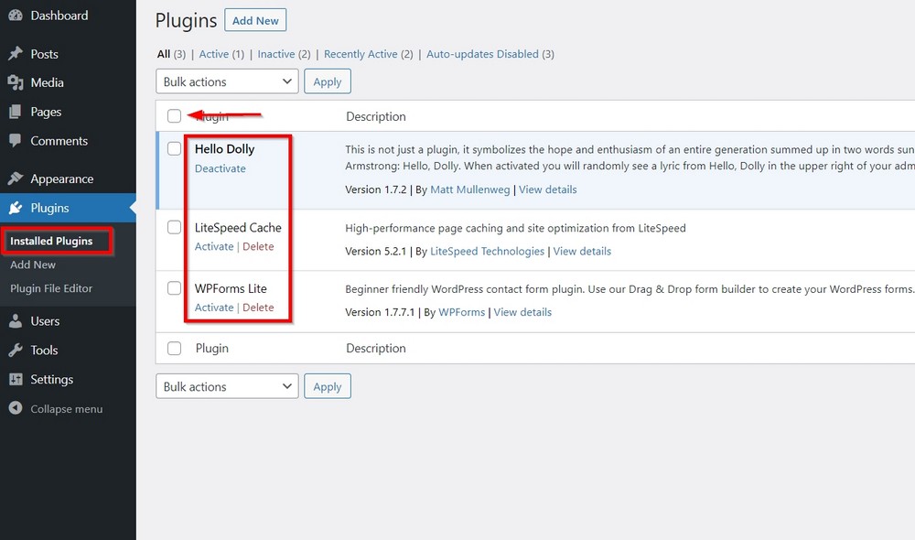Click the top Apply button
Viewport: 915px width, 540px height.
[x=328, y=81]
